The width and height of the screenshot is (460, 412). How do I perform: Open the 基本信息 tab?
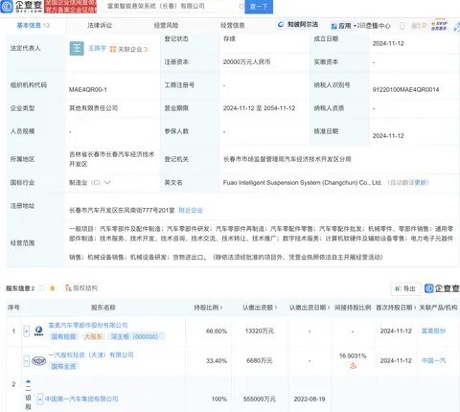[34, 25]
